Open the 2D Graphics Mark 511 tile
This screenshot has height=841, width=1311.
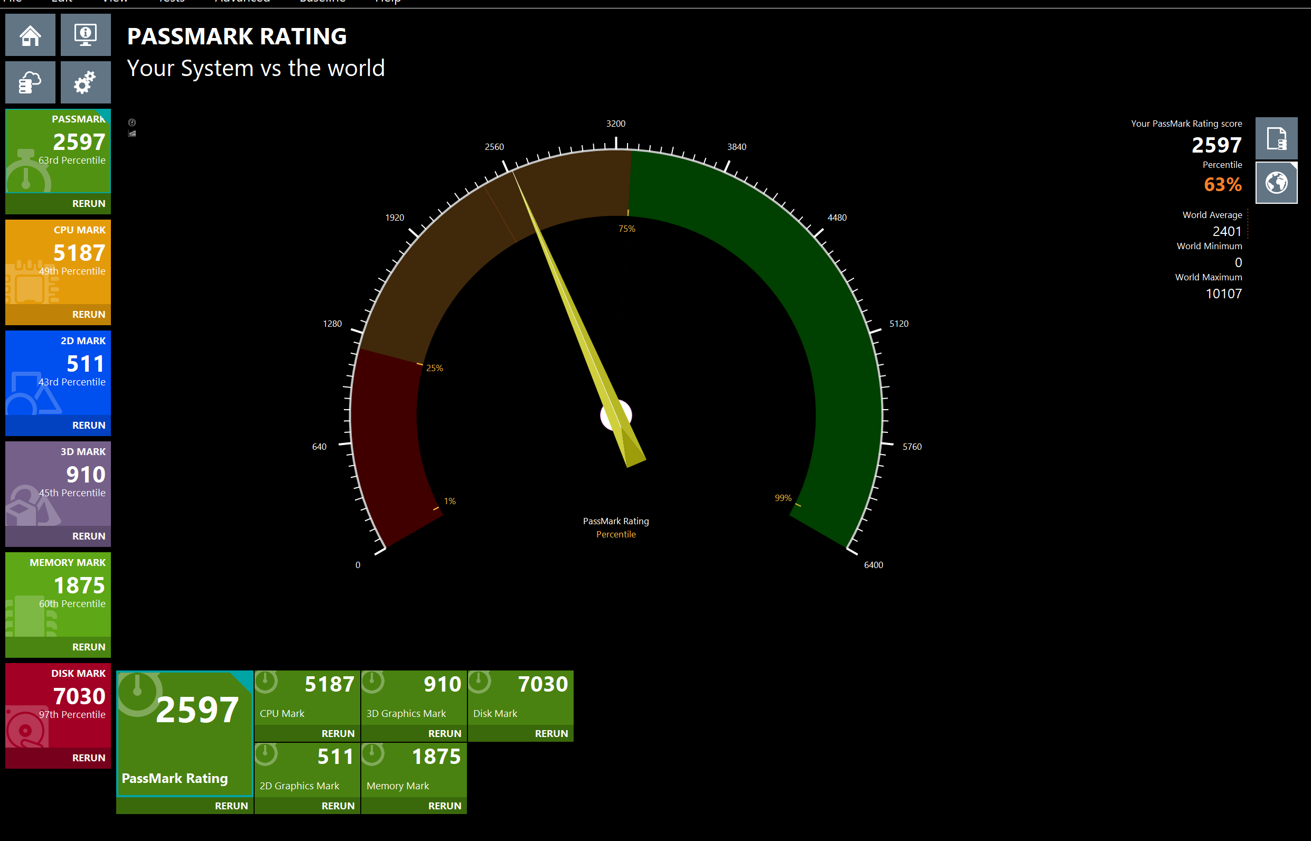coord(307,770)
